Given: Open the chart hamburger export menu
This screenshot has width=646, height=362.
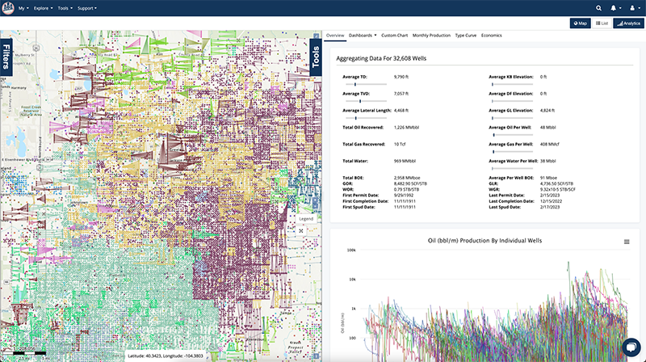Looking at the screenshot, I should click(627, 242).
